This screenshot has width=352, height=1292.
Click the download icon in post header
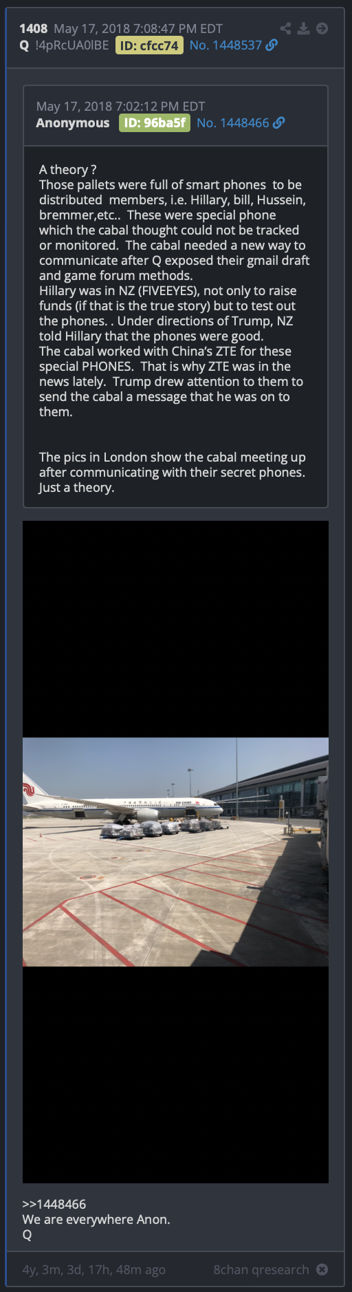(303, 28)
